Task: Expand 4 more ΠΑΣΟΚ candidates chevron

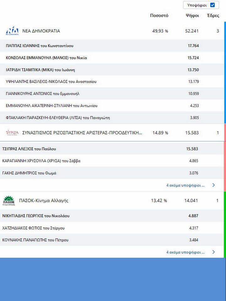Action: coord(214,252)
